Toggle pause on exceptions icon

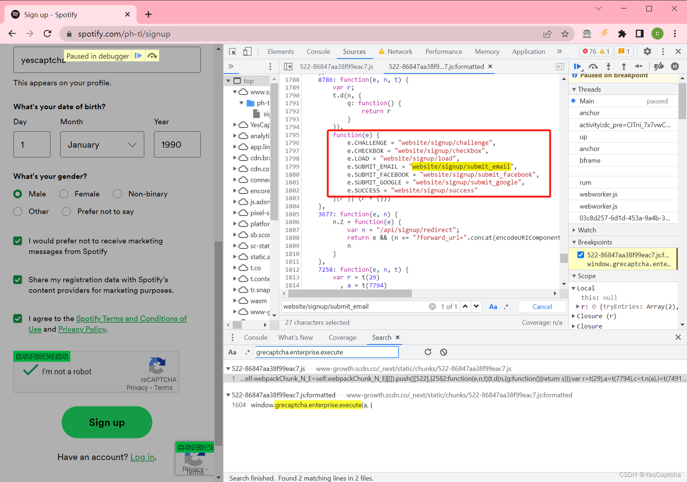pyautogui.click(x=675, y=66)
